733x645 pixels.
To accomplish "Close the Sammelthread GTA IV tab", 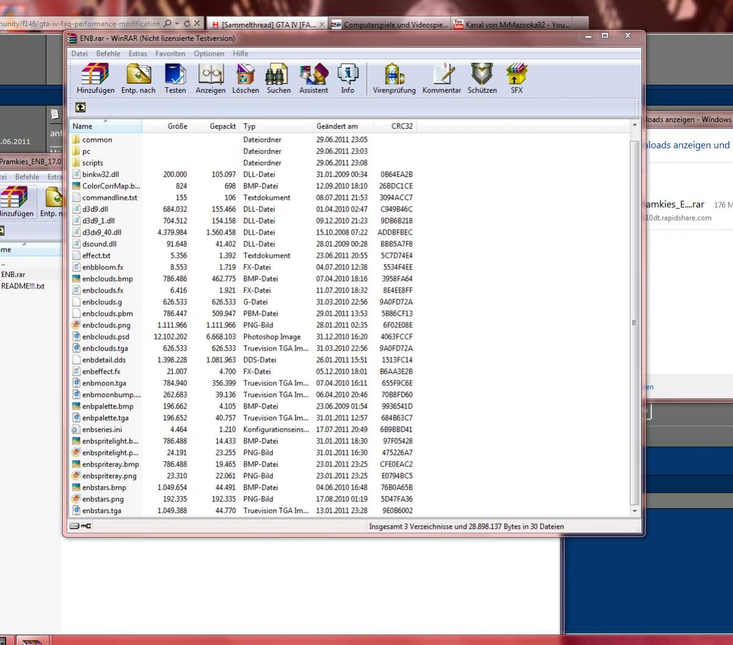I will pyautogui.click(x=322, y=24).
